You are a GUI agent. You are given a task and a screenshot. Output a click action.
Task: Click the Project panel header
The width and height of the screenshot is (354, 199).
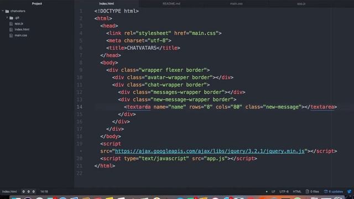click(37, 4)
